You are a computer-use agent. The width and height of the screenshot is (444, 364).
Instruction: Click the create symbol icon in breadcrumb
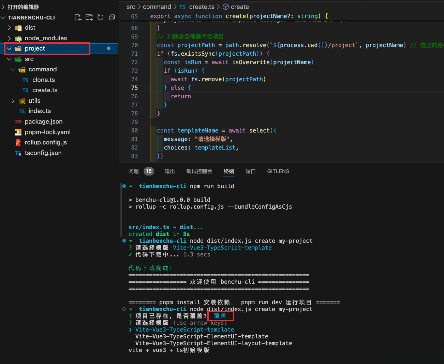225,7
